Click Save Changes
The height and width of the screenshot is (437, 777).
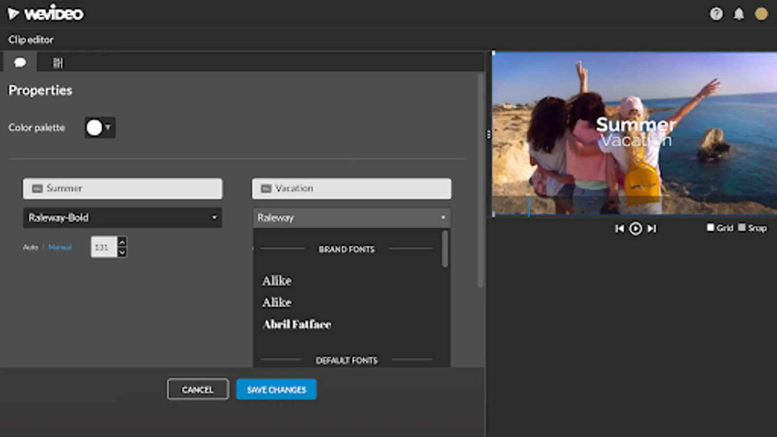coord(276,389)
